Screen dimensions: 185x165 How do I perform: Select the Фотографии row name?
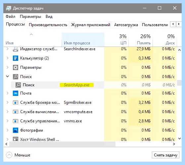tap(32, 130)
